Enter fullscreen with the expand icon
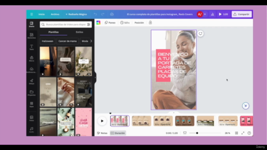This screenshot has width=267, height=150. (x=243, y=133)
